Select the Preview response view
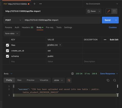This screenshot has width=122, height=108. tap(31, 80)
